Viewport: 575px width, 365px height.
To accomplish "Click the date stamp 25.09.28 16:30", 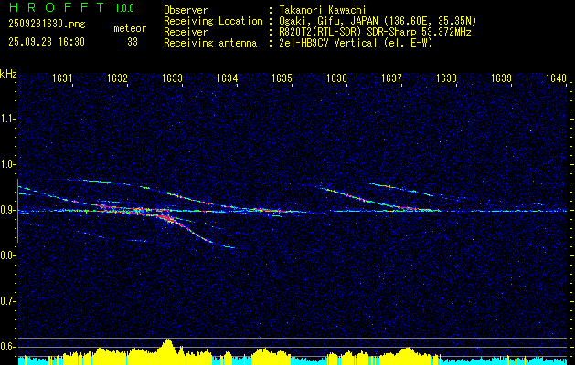I will click(47, 42).
